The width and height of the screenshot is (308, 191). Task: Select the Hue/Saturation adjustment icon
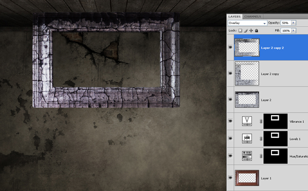point(247,156)
